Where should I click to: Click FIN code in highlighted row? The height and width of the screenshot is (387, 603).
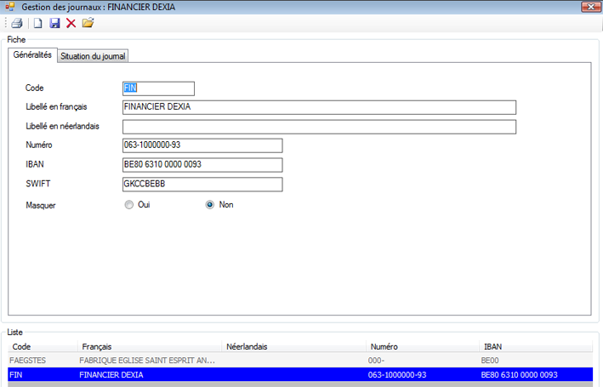(x=16, y=375)
